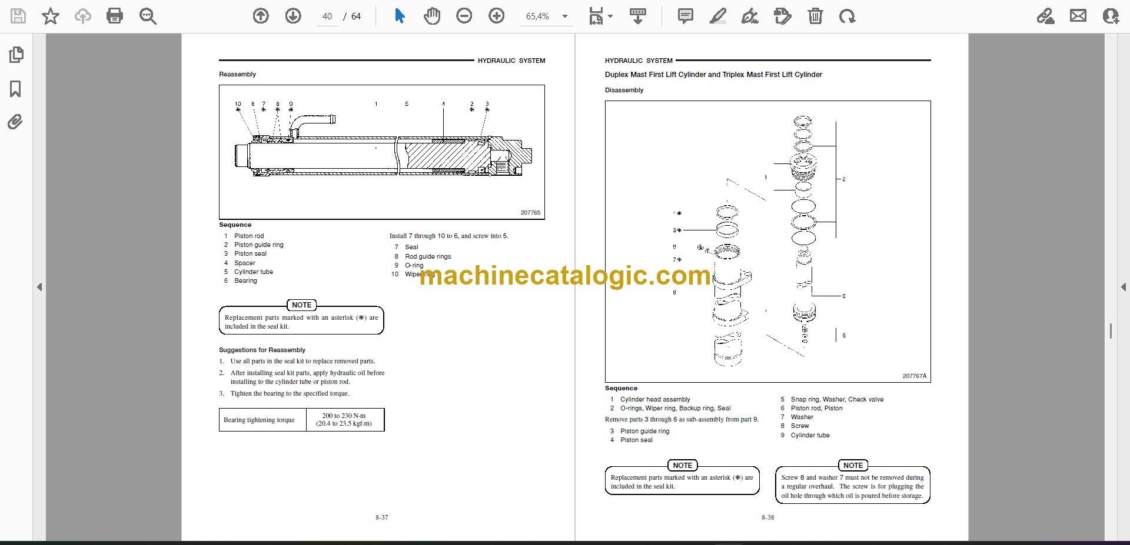This screenshot has width=1130, height=545.
Task: Zoom out with the minus button
Action: [464, 16]
